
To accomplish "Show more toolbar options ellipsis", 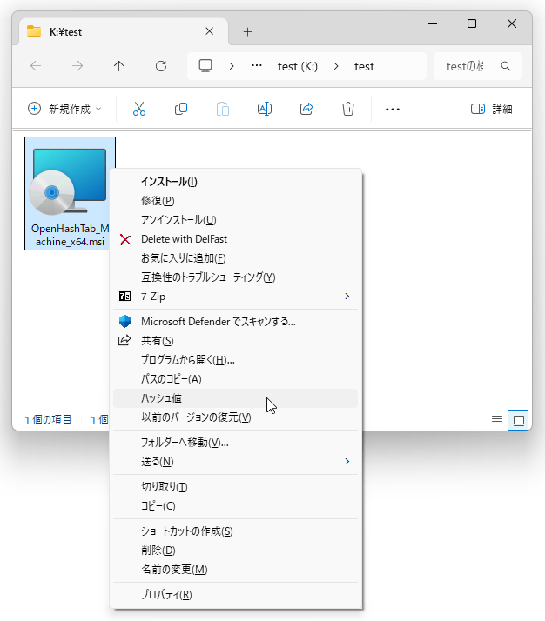I will [392, 109].
